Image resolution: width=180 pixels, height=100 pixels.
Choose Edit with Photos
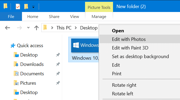pyautogui.click(x=140, y=39)
